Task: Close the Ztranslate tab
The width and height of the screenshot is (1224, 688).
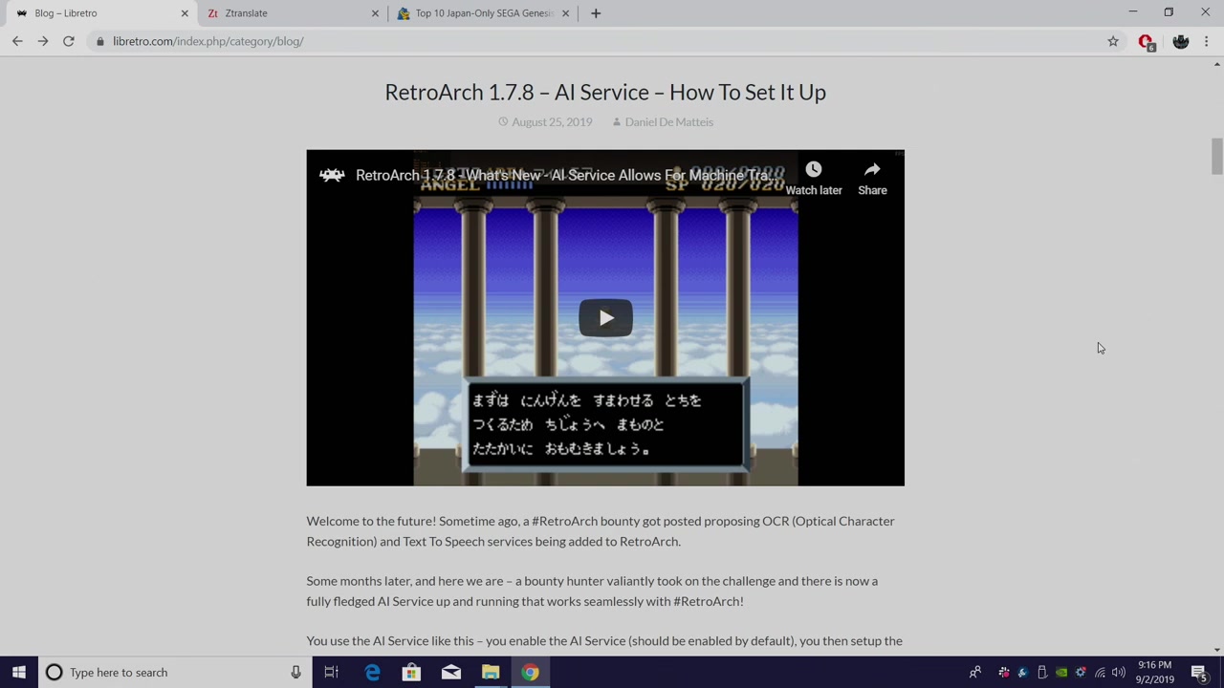Action: tap(375, 13)
